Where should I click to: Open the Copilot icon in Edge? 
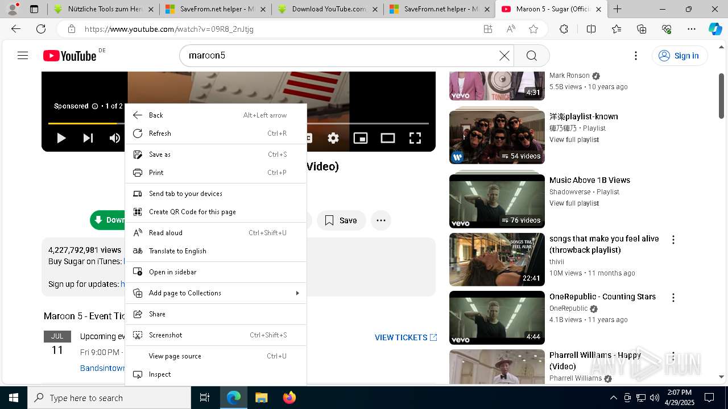(715, 29)
